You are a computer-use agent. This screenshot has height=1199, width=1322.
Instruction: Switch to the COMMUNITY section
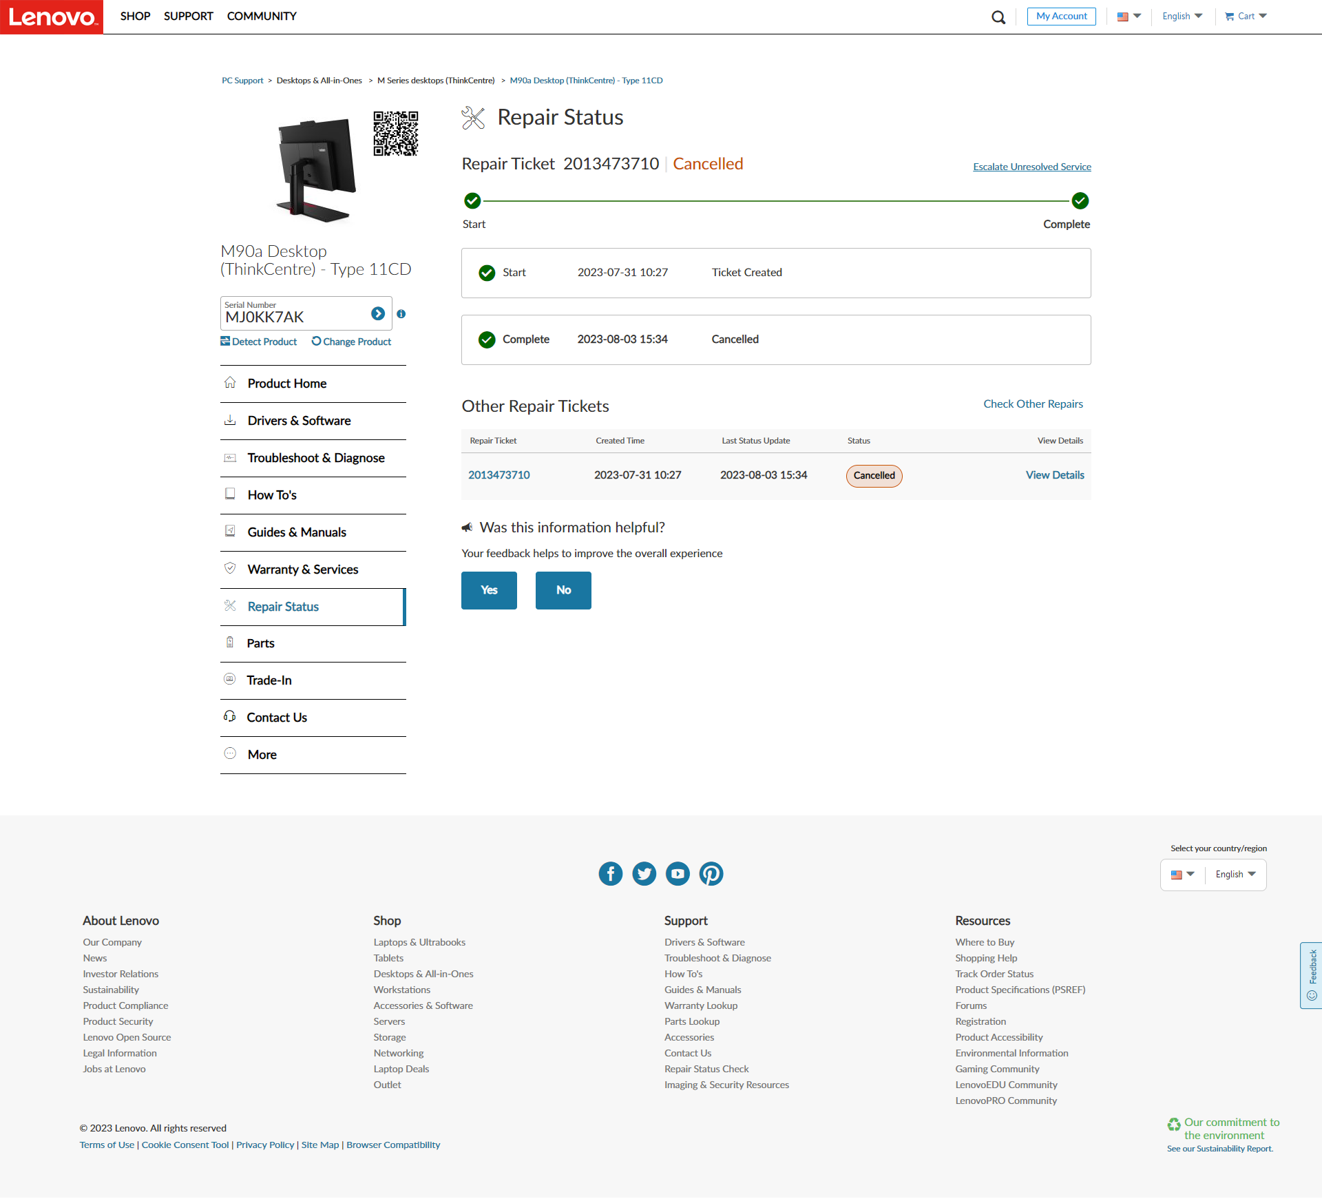[x=262, y=16]
